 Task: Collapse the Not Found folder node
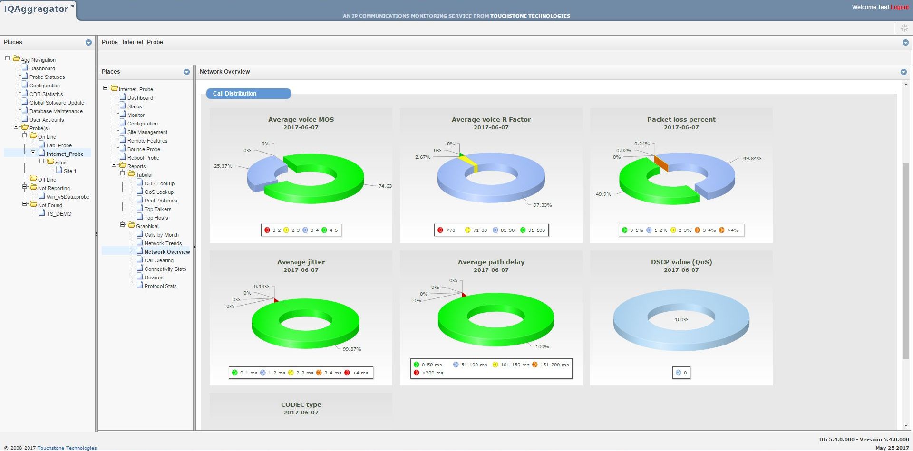point(24,204)
